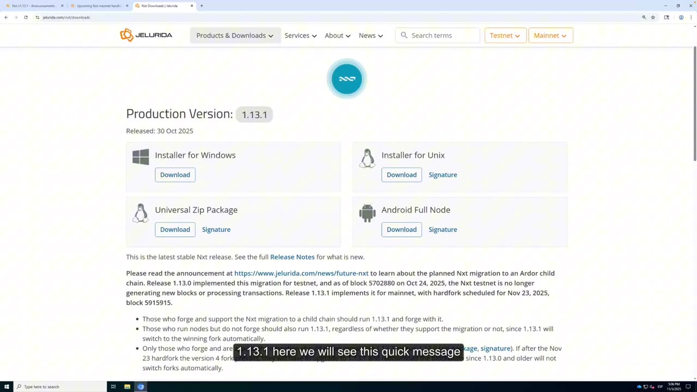Image resolution: width=697 pixels, height=392 pixels.
Task: Click the Windows taskbar search box
Action: [60, 387]
